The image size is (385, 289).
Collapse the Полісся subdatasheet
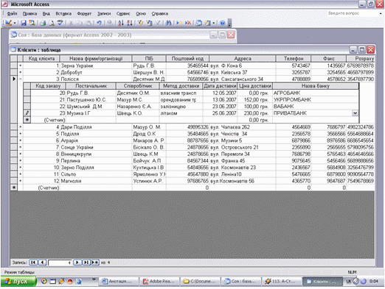coord(20,79)
